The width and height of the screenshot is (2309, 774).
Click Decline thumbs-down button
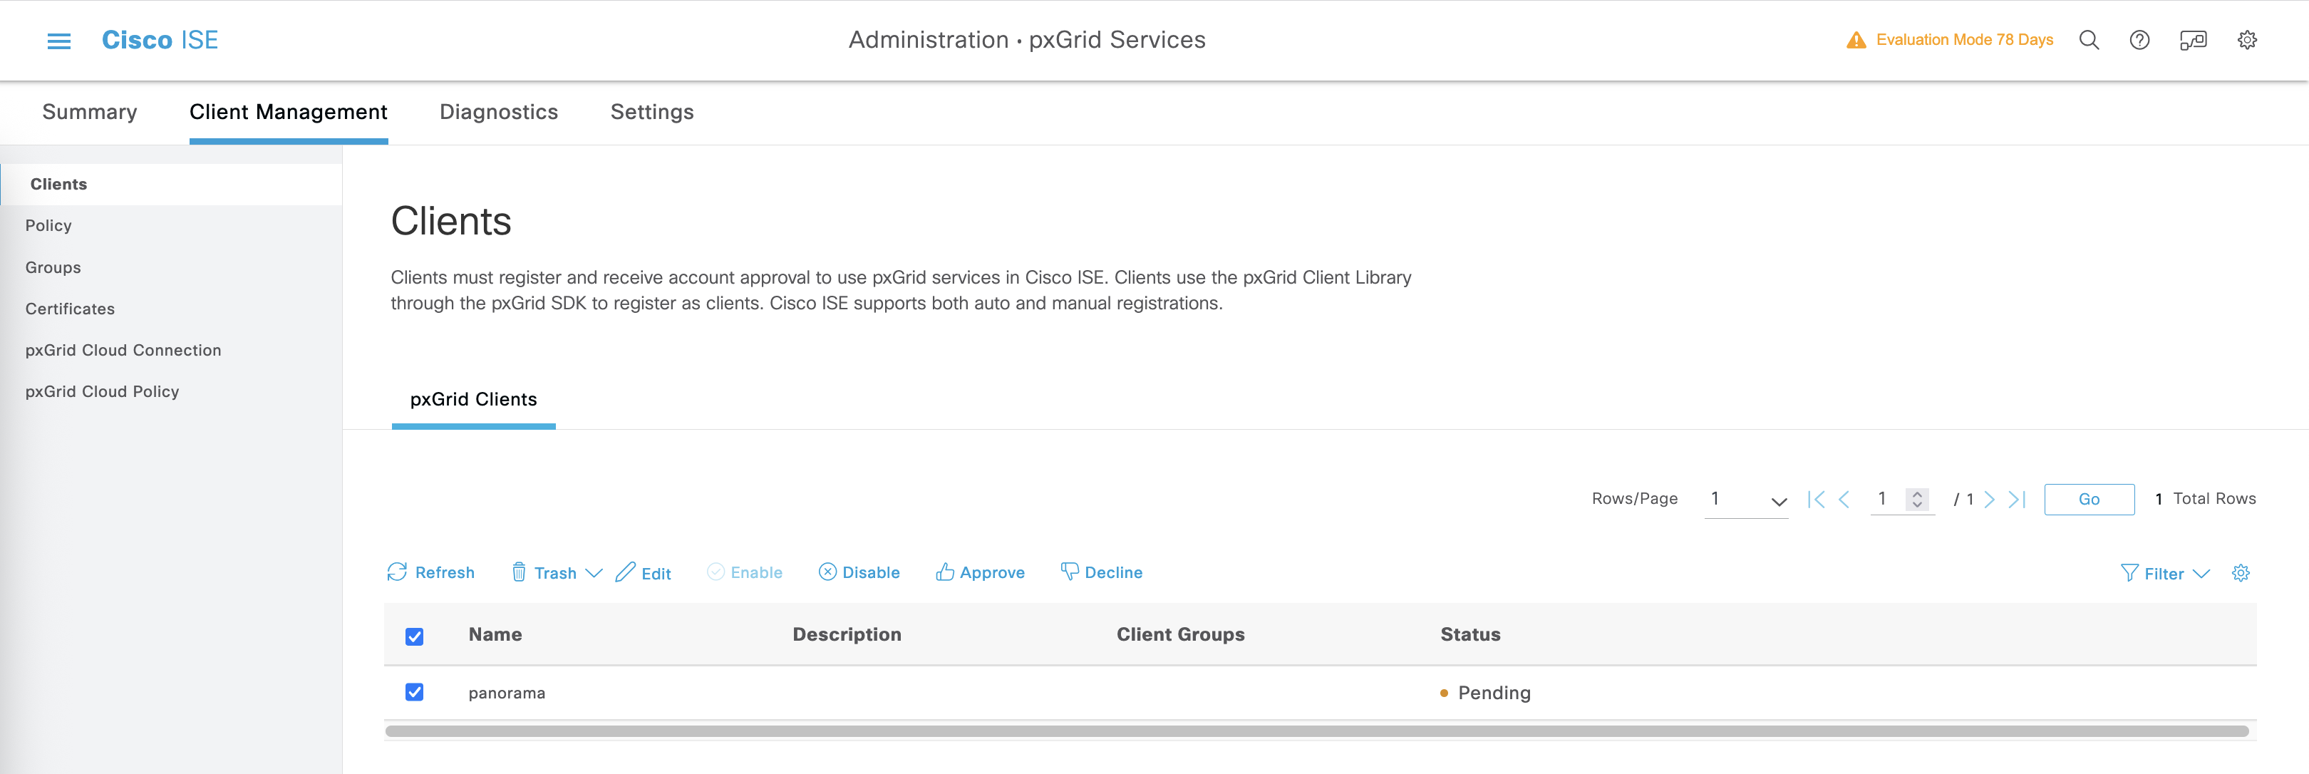(x=1101, y=572)
